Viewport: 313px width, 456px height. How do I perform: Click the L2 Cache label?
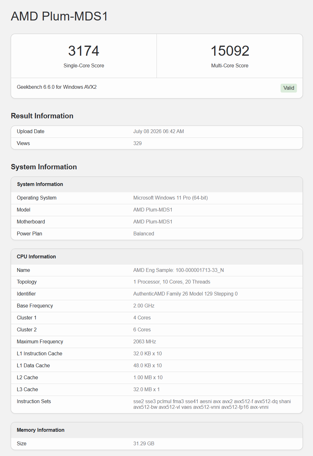[x=27, y=377]
